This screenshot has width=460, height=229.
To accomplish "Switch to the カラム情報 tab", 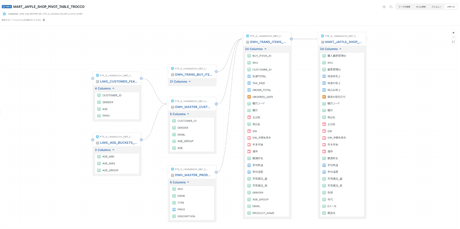I will (421, 7).
